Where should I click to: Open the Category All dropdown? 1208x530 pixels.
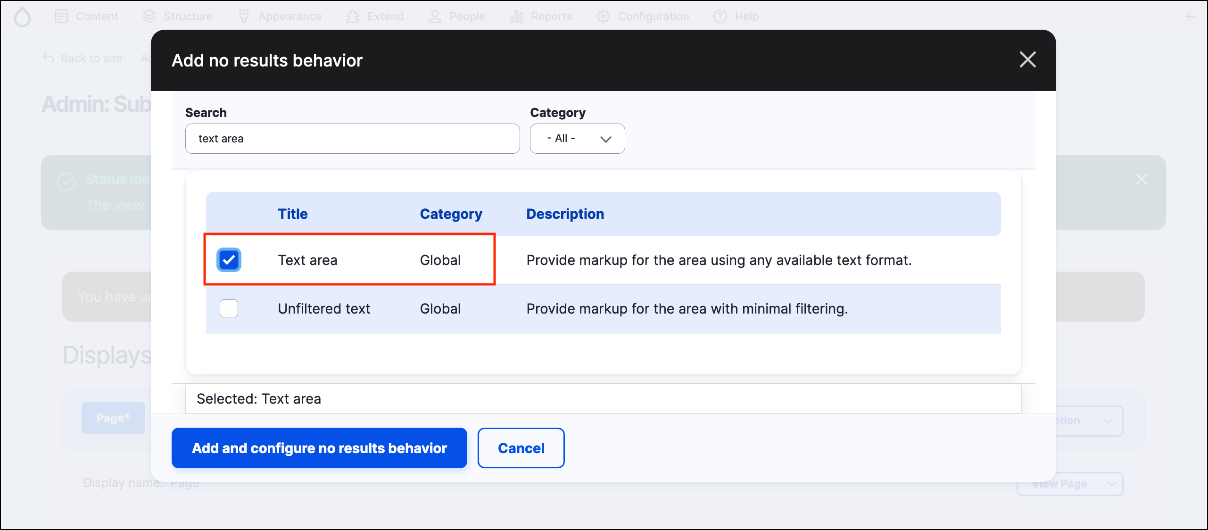tap(577, 139)
